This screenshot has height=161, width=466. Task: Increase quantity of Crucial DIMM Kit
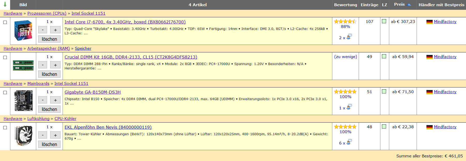pyautogui.click(x=55, y=65)
